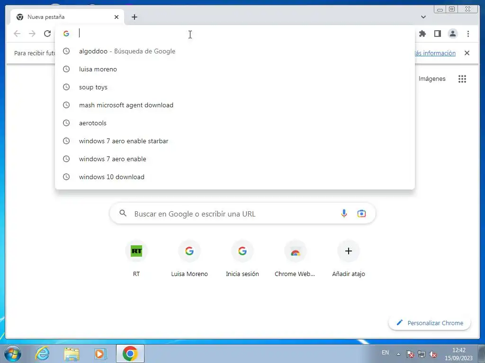Toggle the Chrome side panel icon
485x363 pixels.
[437, 34]
